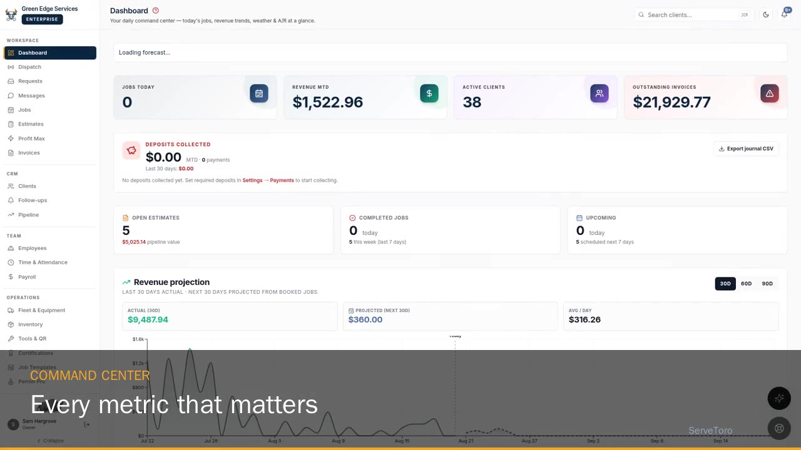Click the Actual (30D) value $9,487.94
The image size is (801, 450).
click(148, 320)
